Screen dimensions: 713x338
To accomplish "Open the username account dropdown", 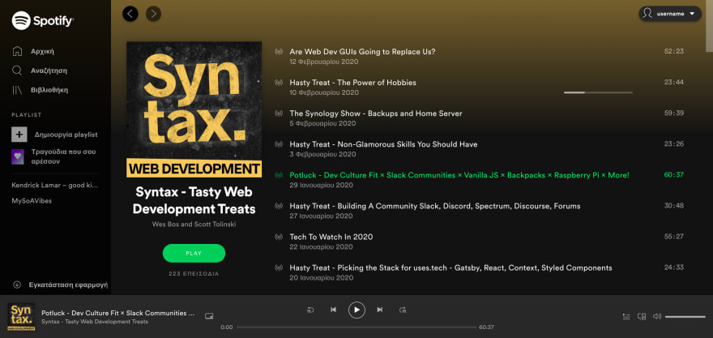I will pyautogui.click(x=670, y=14).
